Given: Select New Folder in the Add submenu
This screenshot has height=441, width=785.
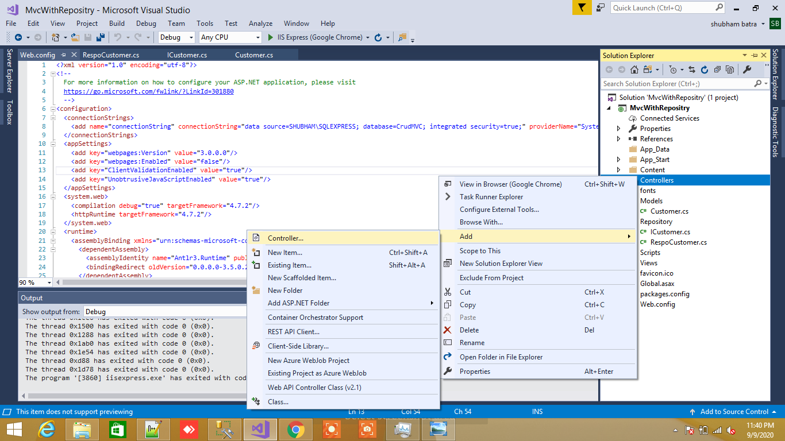Looking at the screenshot, I should pos(343,291).
